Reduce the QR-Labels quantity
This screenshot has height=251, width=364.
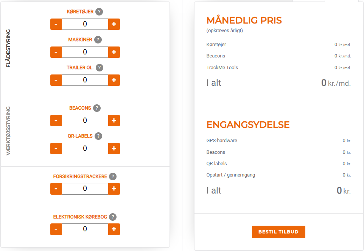(x=56, y=149)
